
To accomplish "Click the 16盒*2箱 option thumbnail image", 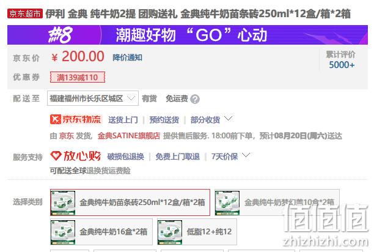I will [x=63, y=232].
